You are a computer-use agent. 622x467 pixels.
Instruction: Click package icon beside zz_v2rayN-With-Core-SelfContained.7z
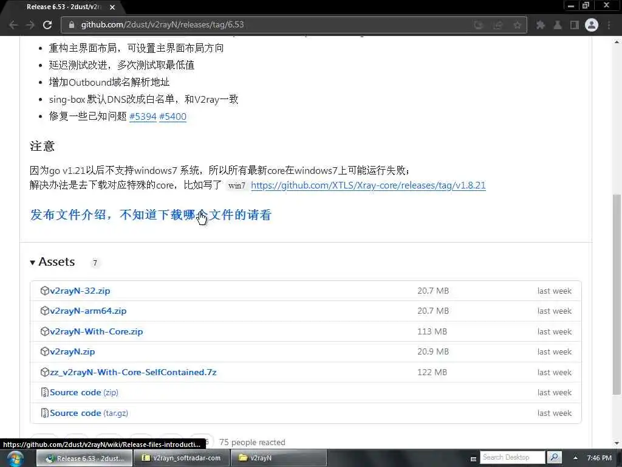point(44,372)
